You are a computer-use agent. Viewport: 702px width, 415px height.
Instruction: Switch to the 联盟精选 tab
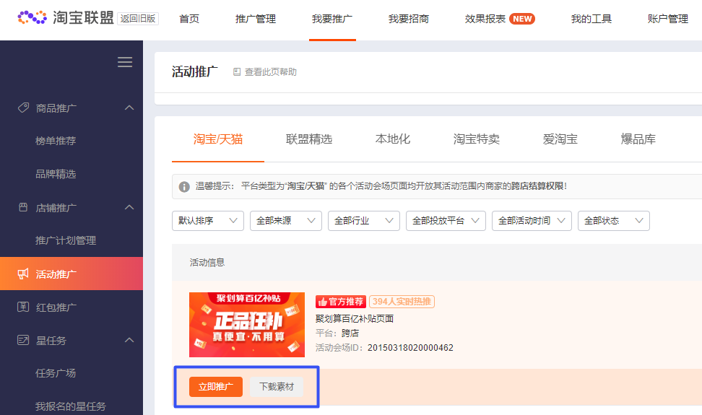click(309, 139)
